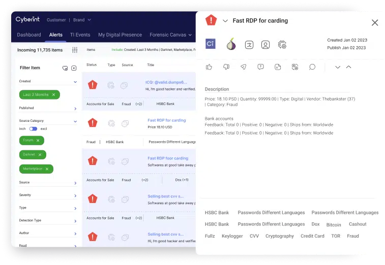385x265 pixels.
Task: Open the Forensic Canvas dropdown menu
Action: 171,35
